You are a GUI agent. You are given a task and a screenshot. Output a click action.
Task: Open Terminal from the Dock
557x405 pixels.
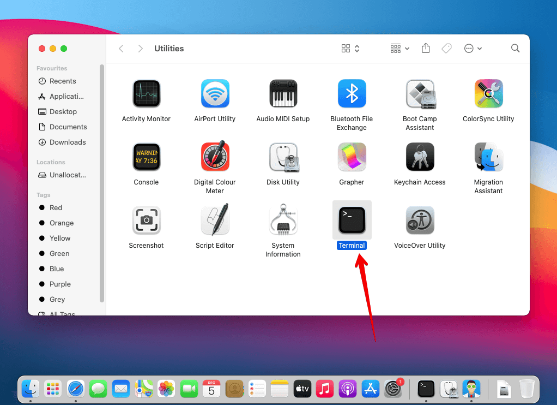tap(426, 389)
